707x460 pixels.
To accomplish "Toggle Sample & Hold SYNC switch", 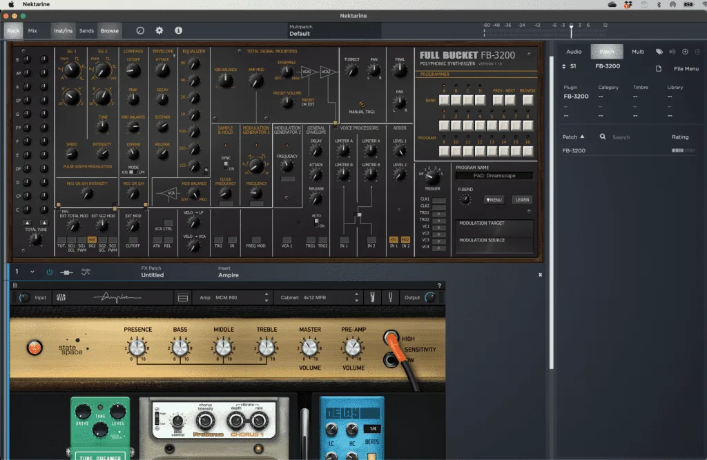I will coord(226,165).
